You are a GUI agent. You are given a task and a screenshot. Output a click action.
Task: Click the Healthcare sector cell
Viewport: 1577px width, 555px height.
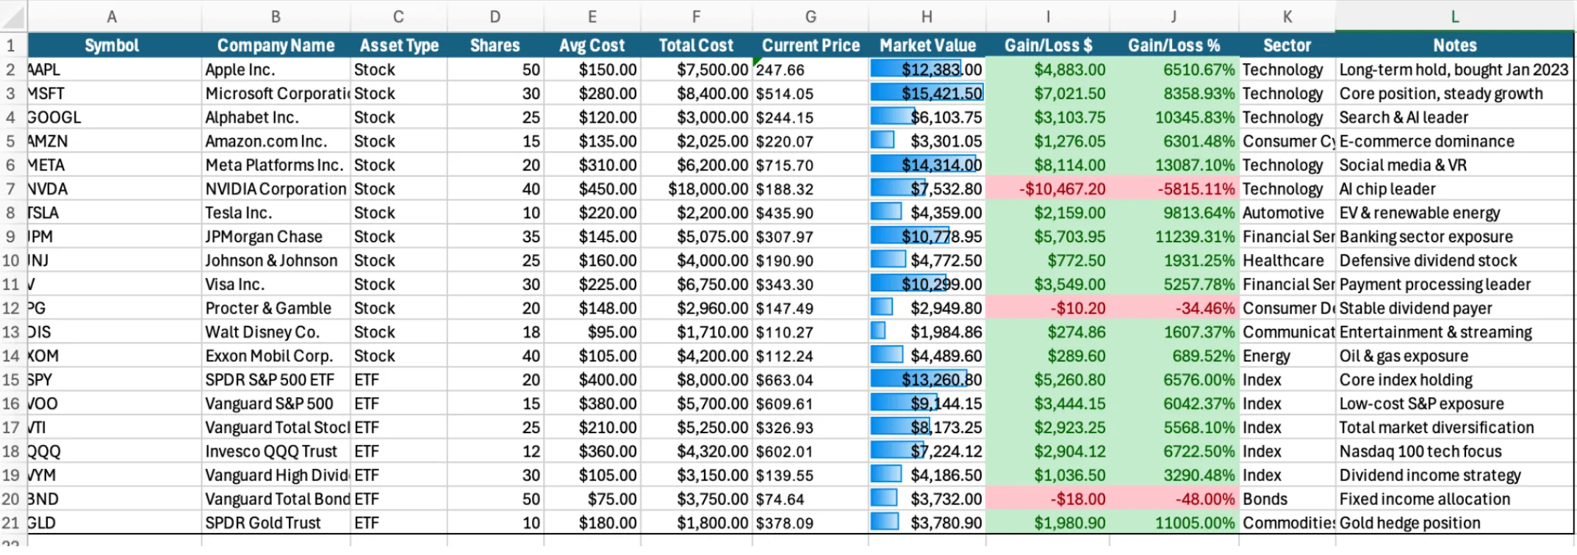(1287, 261)
